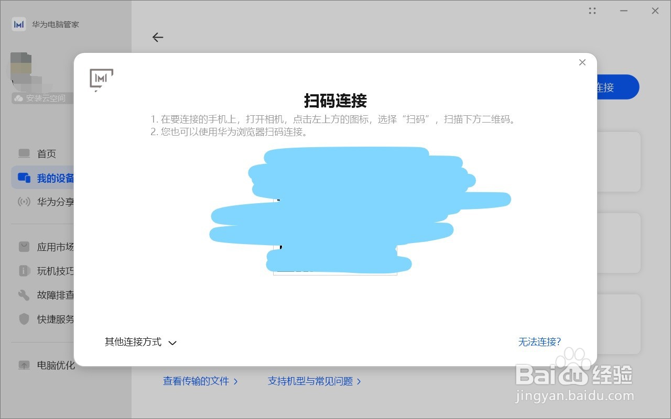The width and height of the screenshot is (671, 419).
Task: Expand 其他连接方式 dropdown
Action: tap(140, 342)
